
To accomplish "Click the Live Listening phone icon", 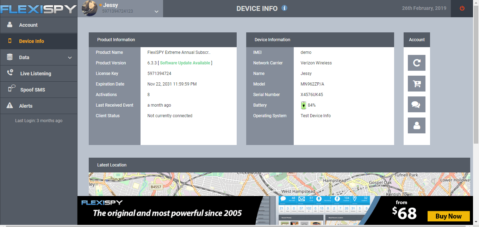I will coord(11,73).
